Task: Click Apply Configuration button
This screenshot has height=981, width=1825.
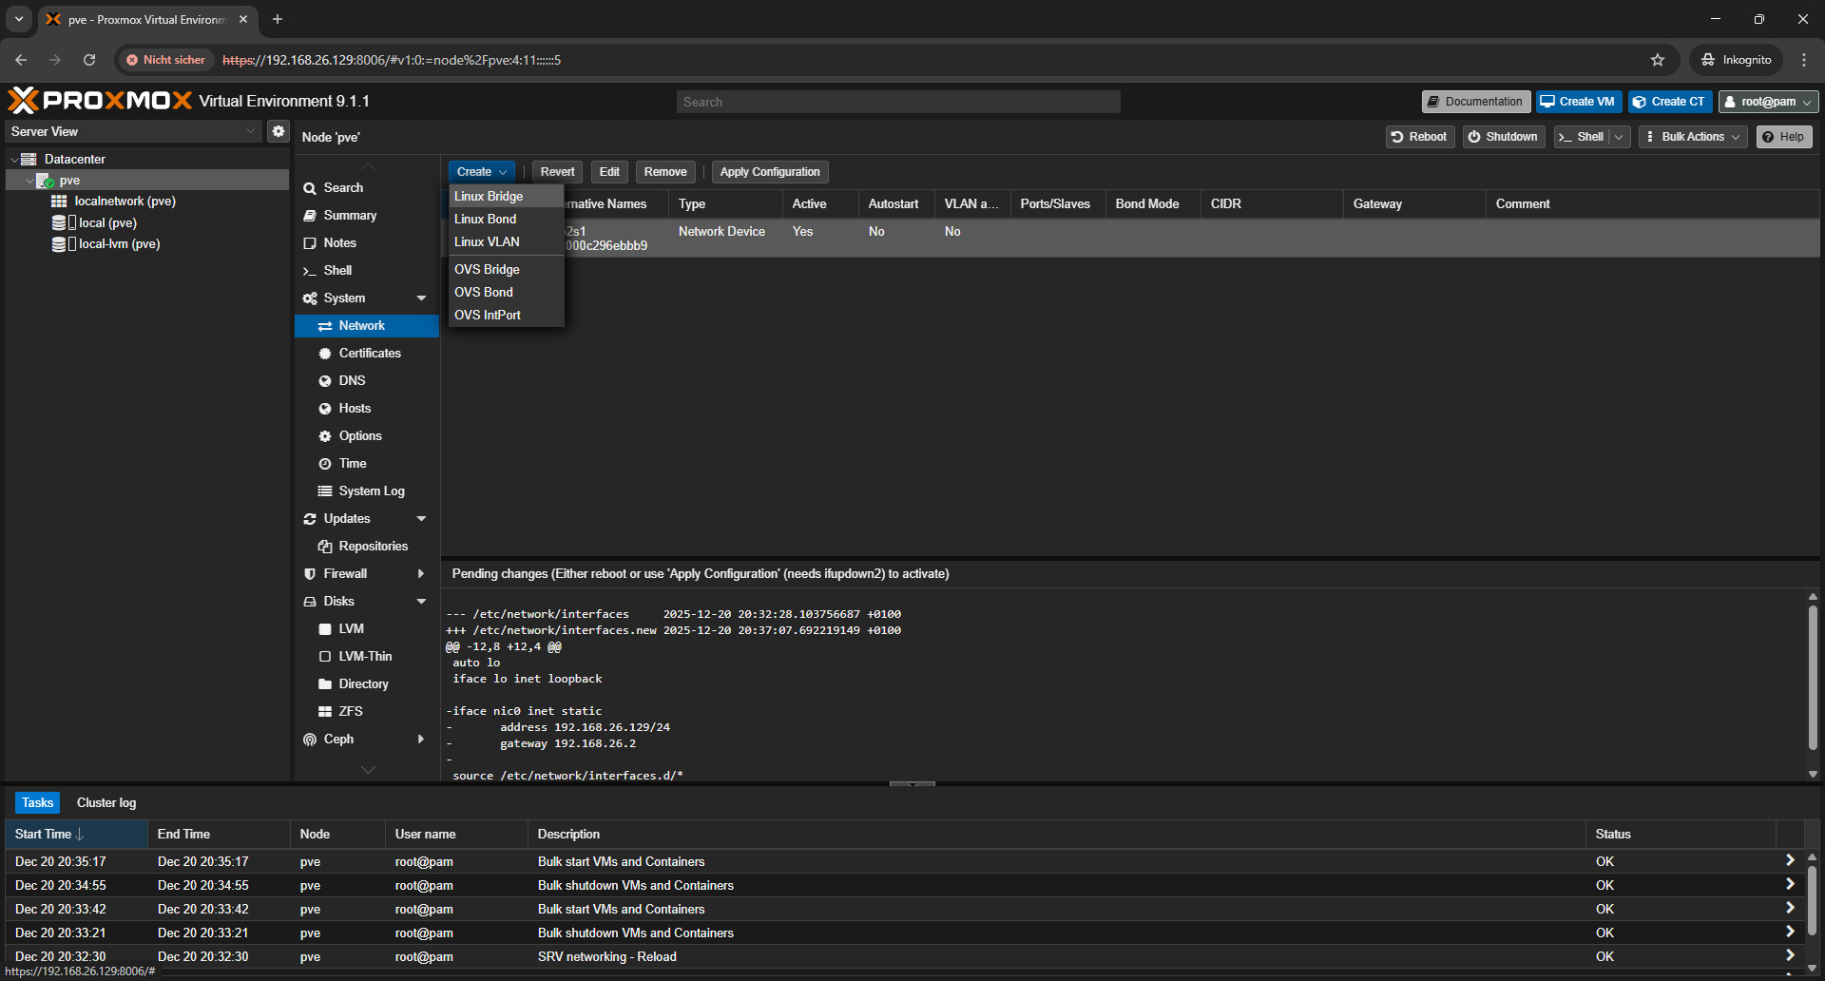Action: [769, 172]
